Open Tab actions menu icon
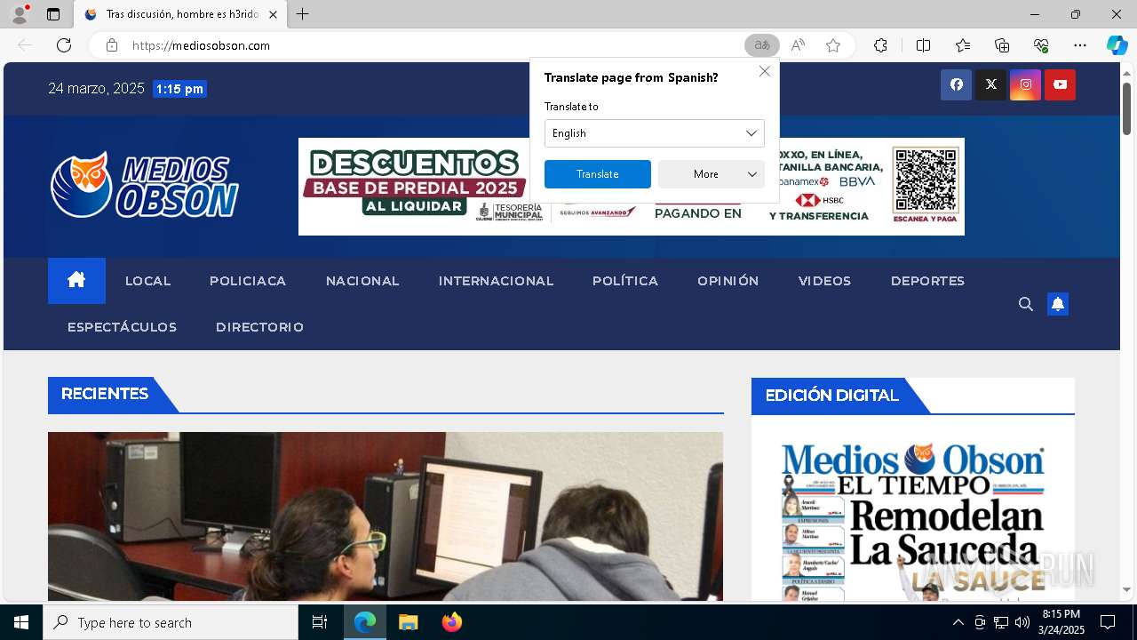1137x640 pixels. coord(53,14)
